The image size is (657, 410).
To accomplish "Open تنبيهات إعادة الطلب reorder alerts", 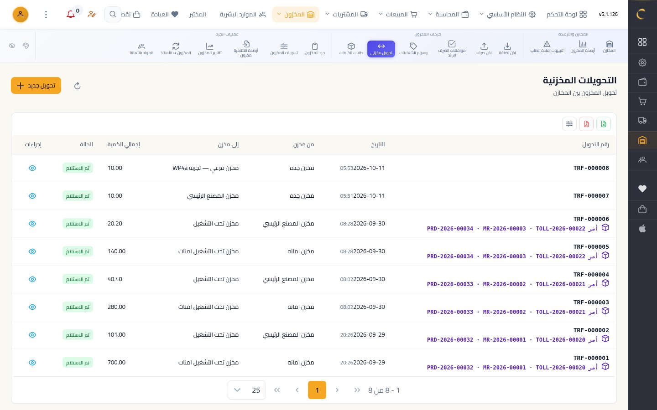I will pos(547,47).
